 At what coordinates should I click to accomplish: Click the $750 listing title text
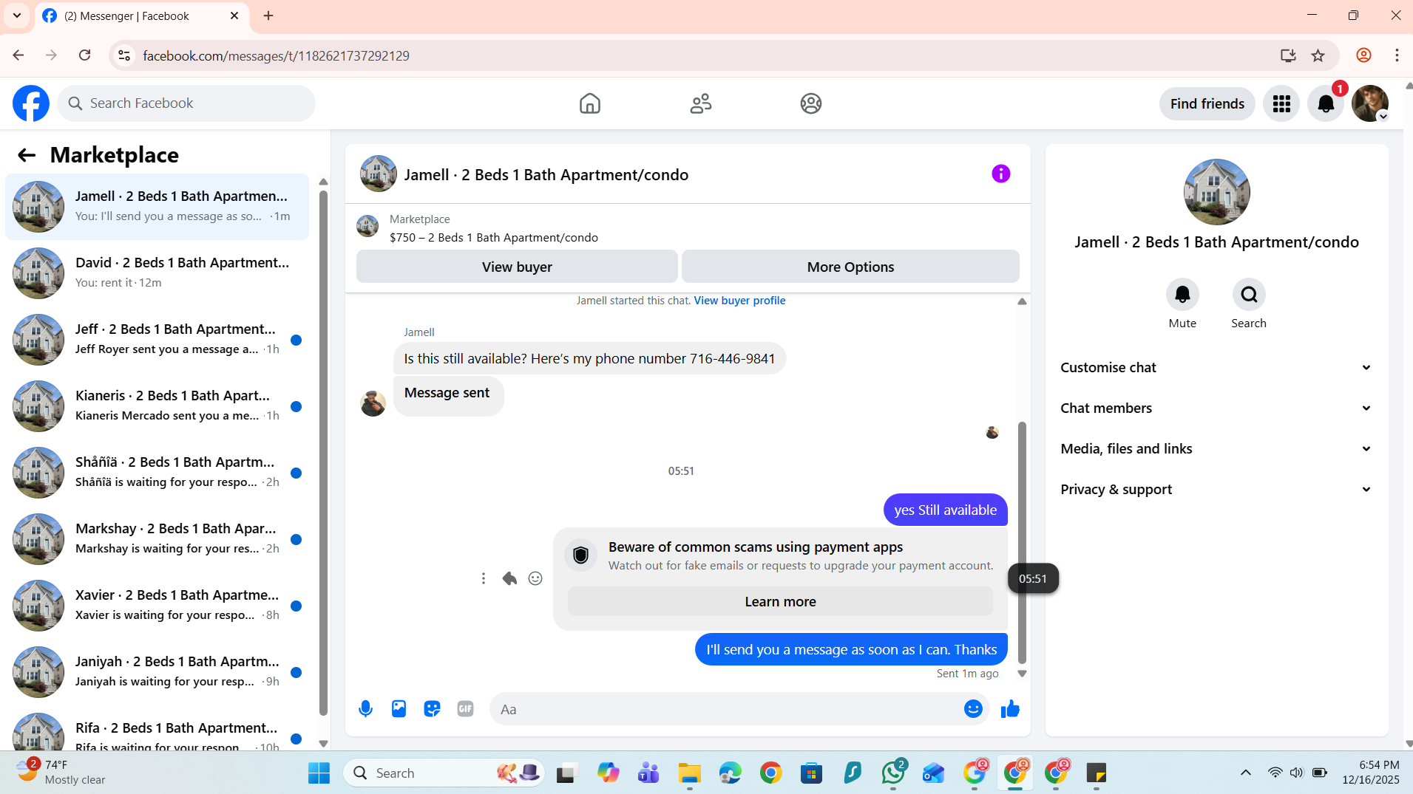pos(494,237)
